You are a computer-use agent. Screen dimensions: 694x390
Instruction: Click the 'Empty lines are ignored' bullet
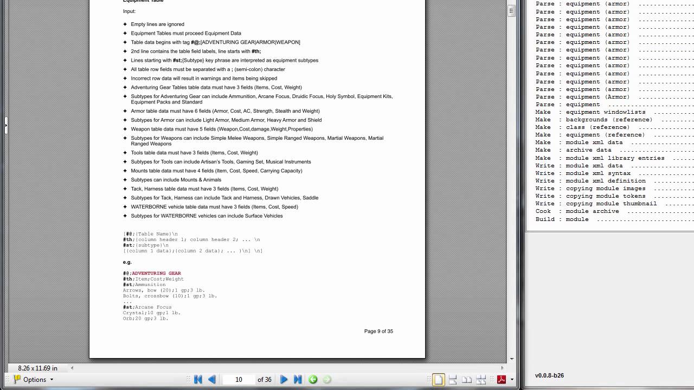tap(157, 24)
